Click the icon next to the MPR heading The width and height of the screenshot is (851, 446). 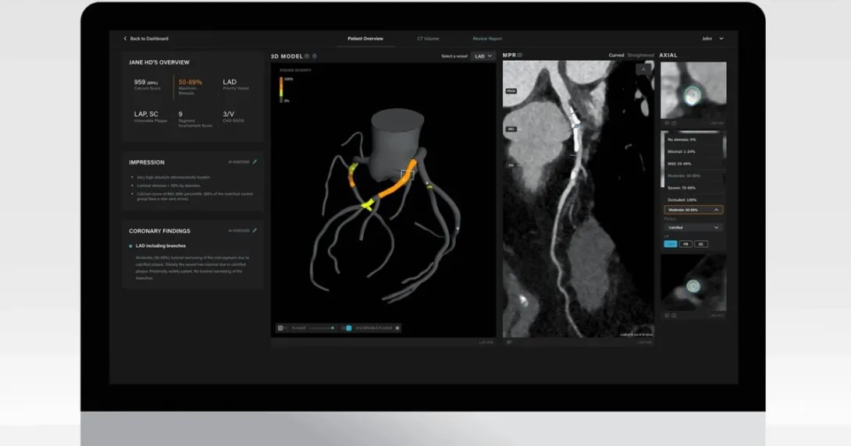pyautogui.click(x=520, y=55)
